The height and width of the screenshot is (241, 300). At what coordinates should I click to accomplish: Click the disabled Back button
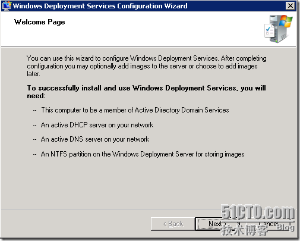click(x=173, y=224)
